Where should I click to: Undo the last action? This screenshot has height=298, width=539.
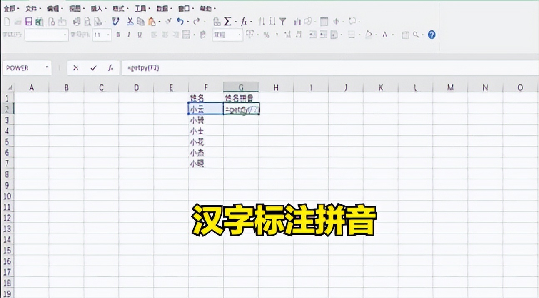pyautogui.click(x=180, y=22)
